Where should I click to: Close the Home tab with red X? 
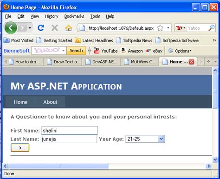[x=191, y=62]
